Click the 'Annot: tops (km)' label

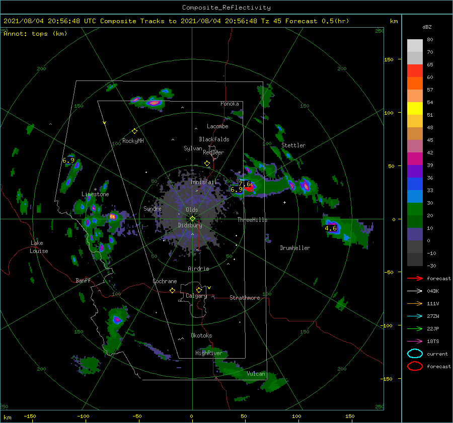35,34
